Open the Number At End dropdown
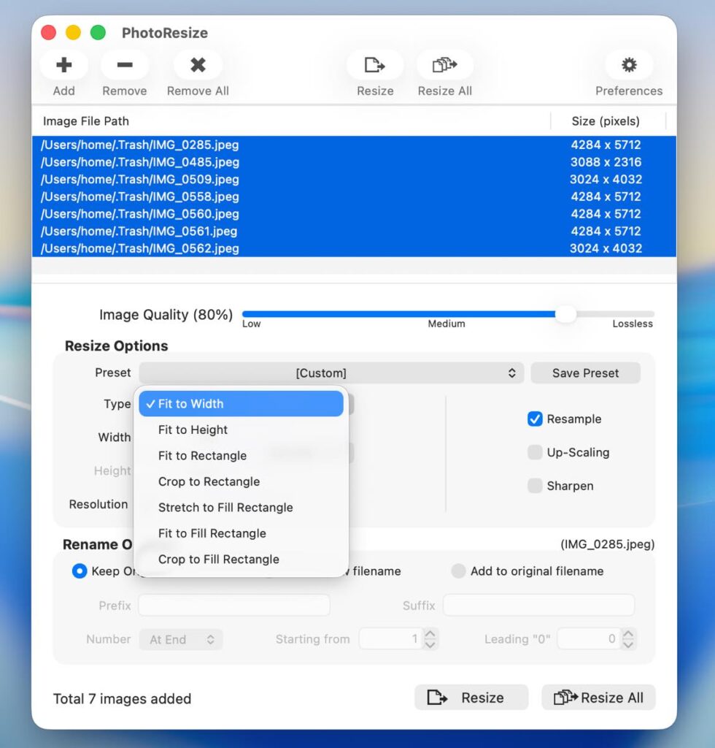 click(181, 640)
